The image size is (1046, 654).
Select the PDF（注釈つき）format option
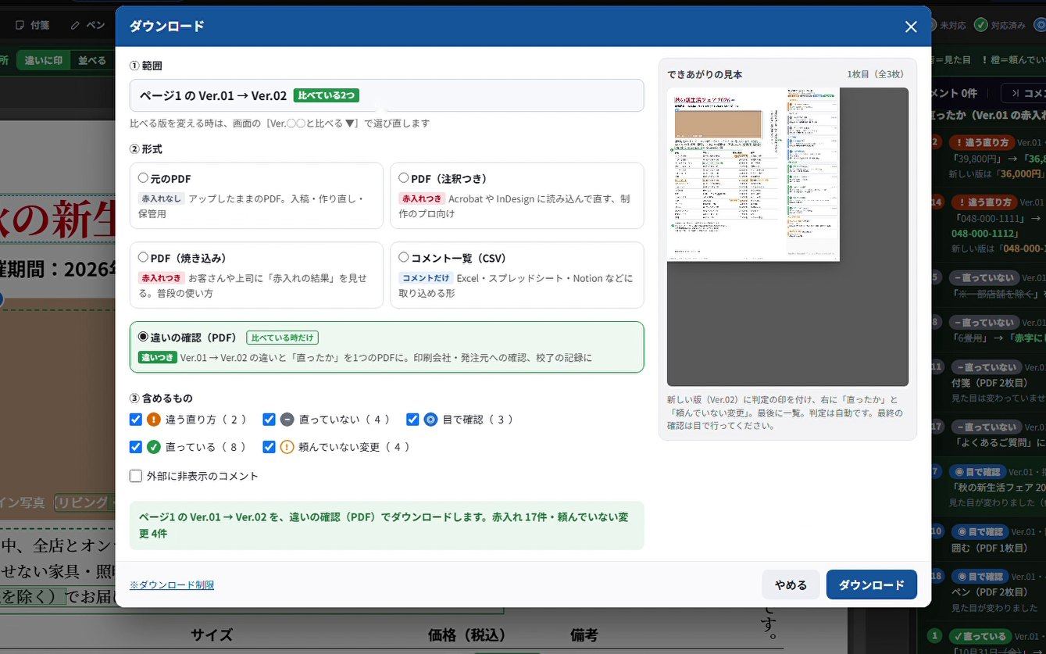point(516,195)
